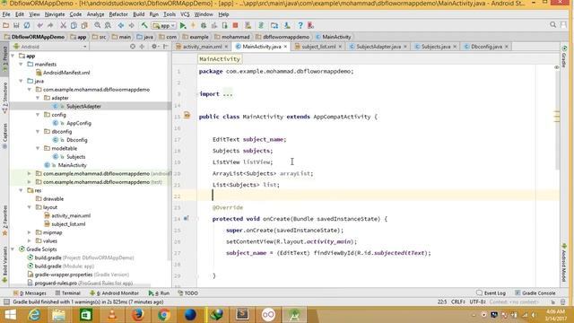574x323 pixels.
Task: Click the Help question mark icon
Action: tap(300, 25)
